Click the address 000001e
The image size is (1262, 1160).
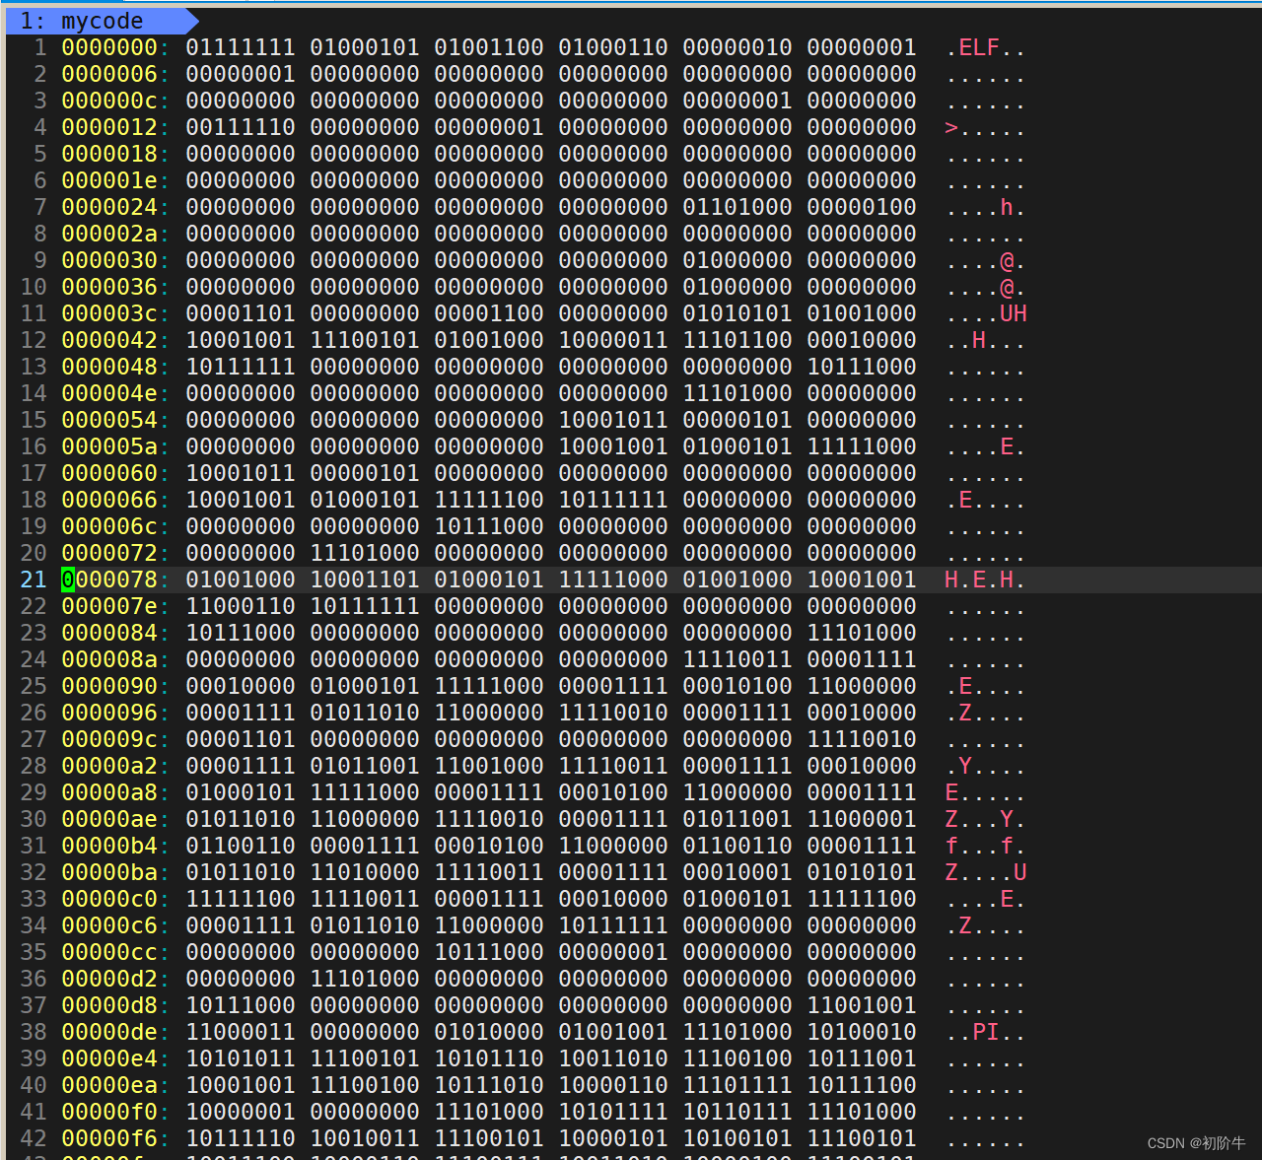pyautogui.click(x=109, y=180)
